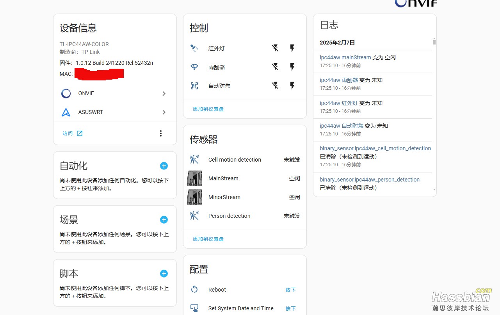Turn on the 雨刮器 switch
The image size is (500, 315).
292,67
